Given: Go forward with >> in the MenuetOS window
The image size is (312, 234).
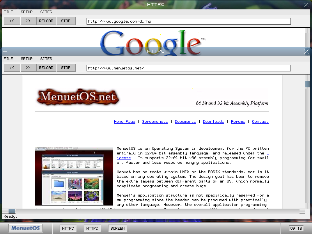Looking at the screenshot, I should tap(28, 67).
